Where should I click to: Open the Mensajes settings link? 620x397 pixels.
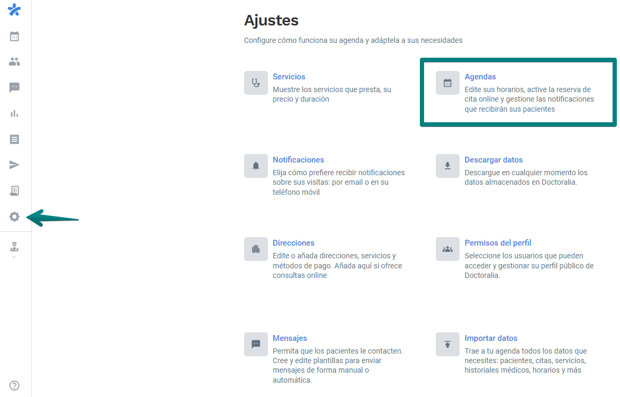click(290, 338)
